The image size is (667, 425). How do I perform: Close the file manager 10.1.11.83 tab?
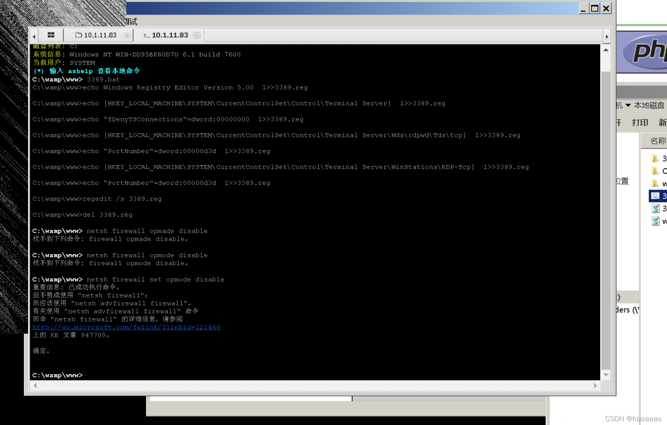(127, 35)
